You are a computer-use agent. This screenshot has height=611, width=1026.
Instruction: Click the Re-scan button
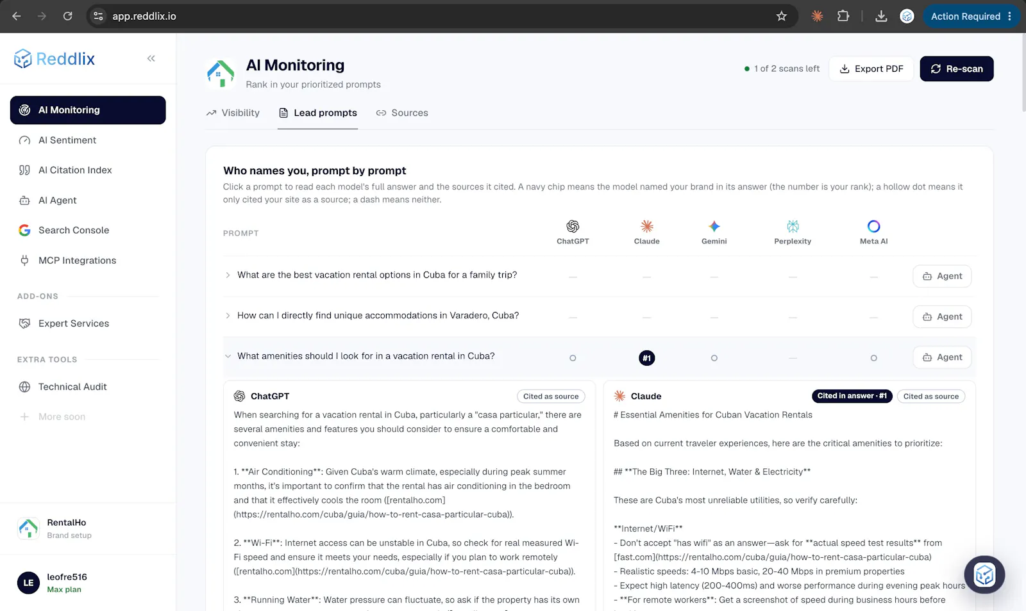(957, 69)
